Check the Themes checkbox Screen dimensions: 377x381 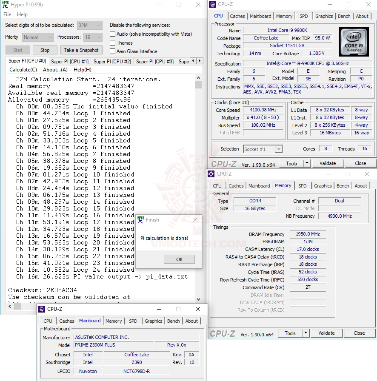[x=112, y=43]
